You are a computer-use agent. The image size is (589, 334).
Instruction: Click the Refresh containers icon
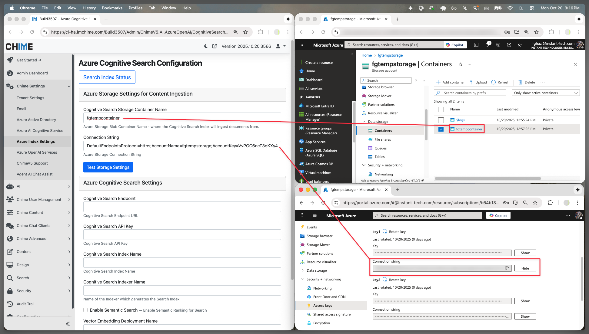[494, 82]
